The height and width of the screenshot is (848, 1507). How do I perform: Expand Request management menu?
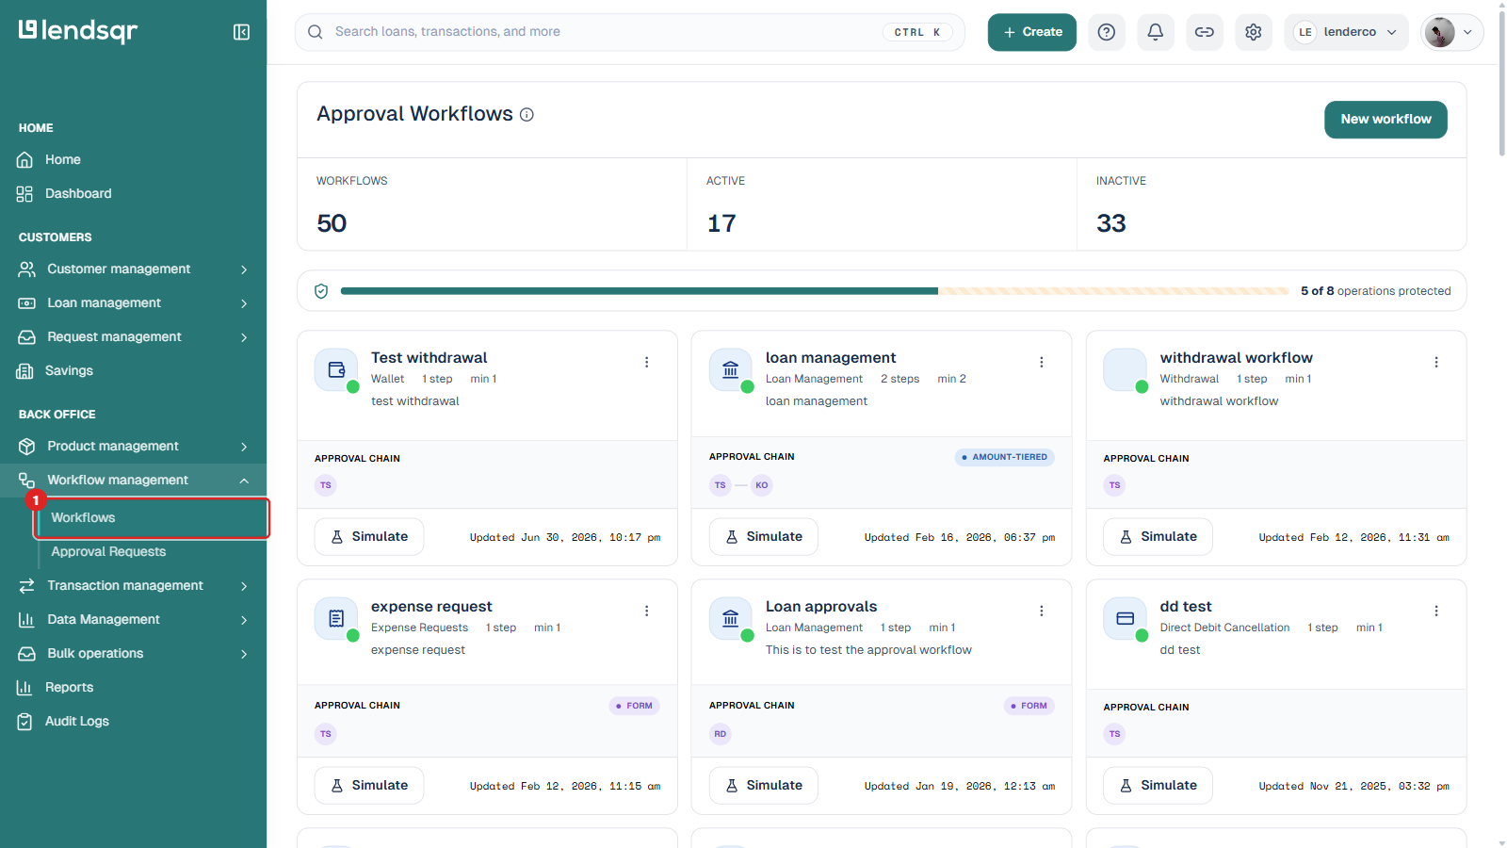coord(133,337)
